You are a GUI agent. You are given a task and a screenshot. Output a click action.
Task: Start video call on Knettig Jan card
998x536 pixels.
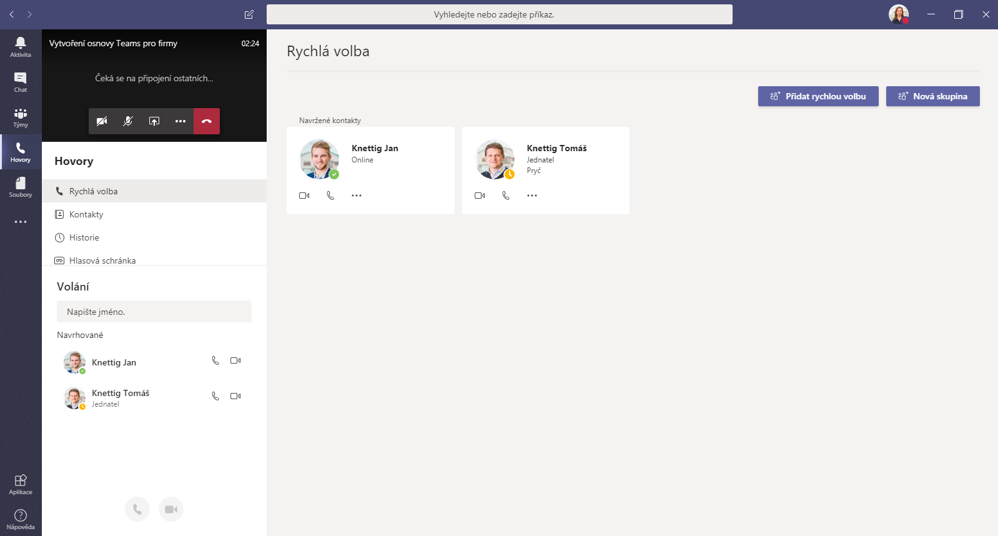click(x=304, y=196)
